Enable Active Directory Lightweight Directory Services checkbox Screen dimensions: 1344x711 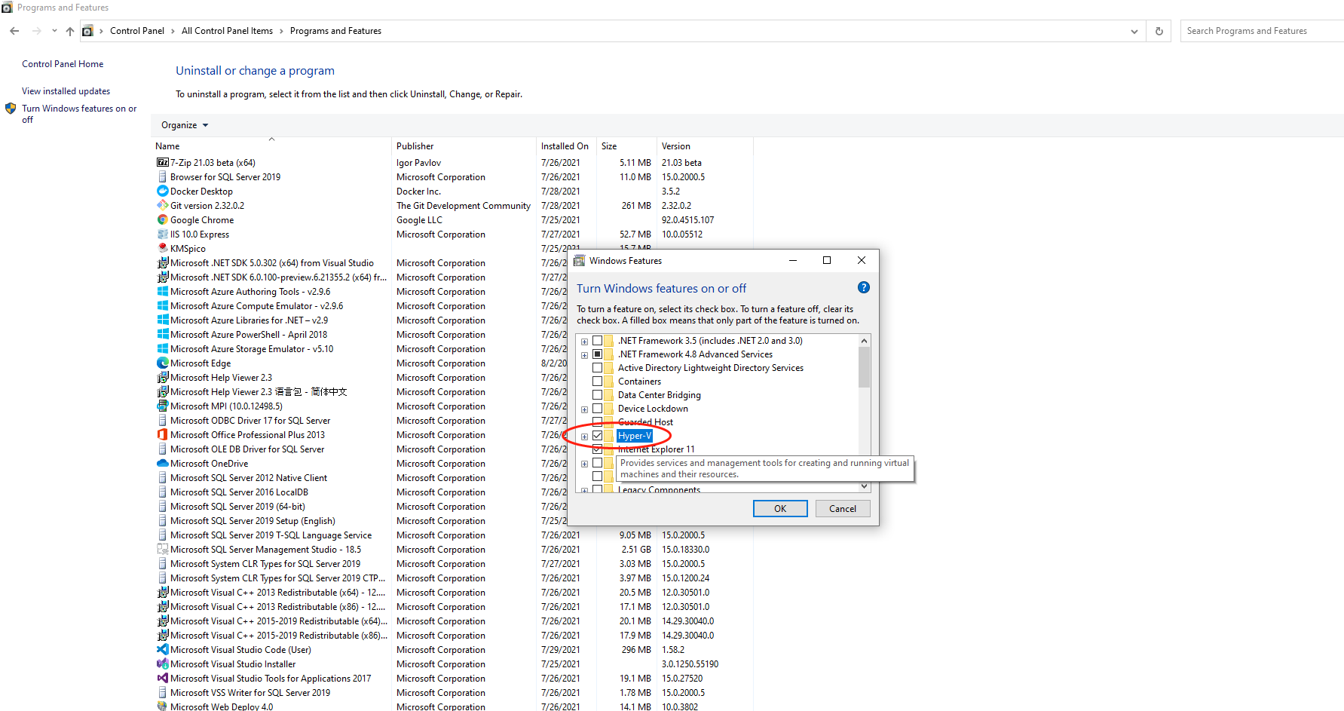(x=598, y=368)
